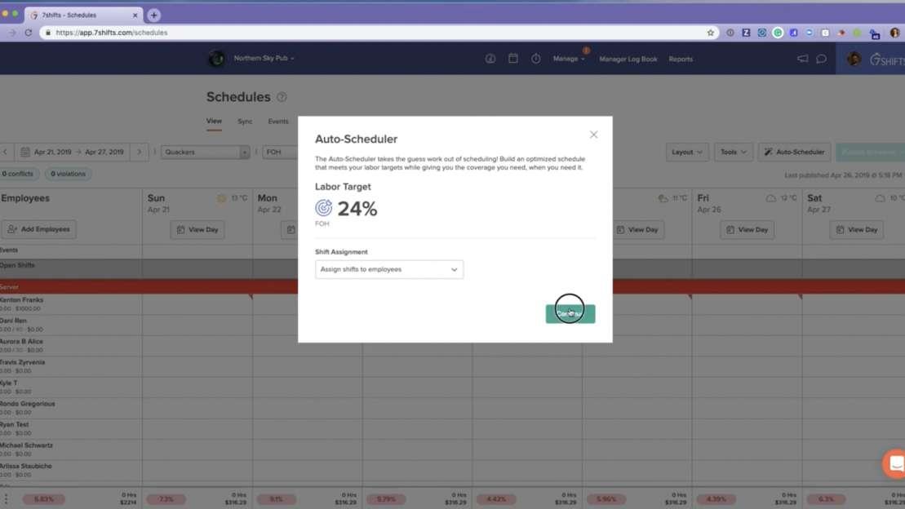Viewport: 905px width, 509px height.
Task: Open the Shift Assignment dropdown
Action: pos(389,269)
